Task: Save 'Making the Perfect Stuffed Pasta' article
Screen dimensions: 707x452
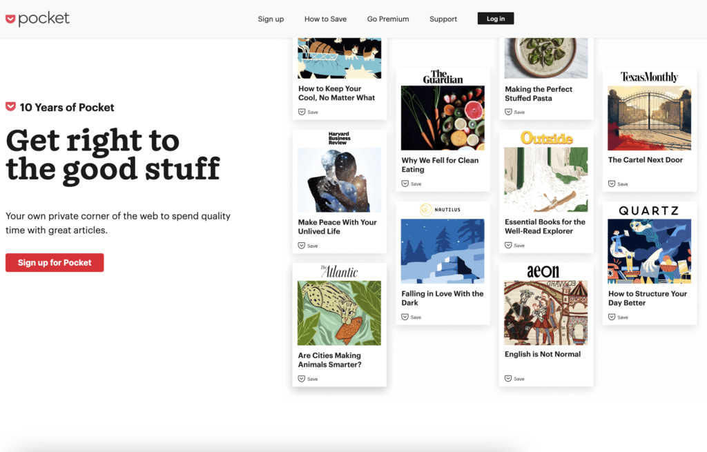Action: click(x=515, y=112)
